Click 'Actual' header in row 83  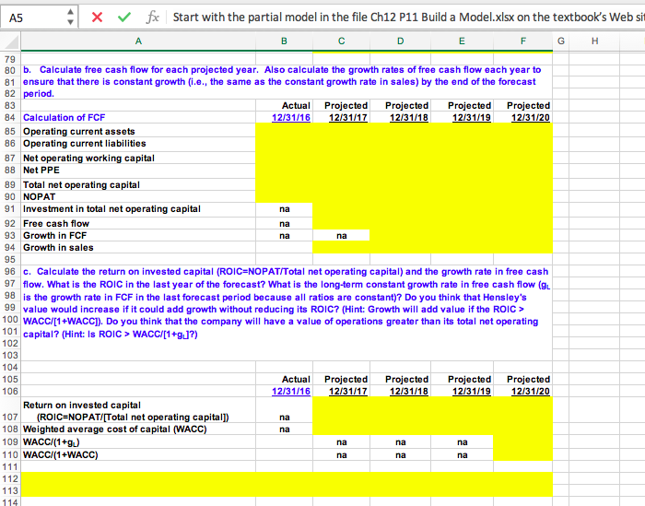[296, 106]
